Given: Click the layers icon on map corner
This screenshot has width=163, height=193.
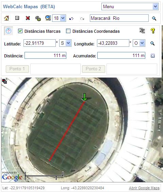Looking at the screenshot, I should pyautogui.click(x=5, y=81).
